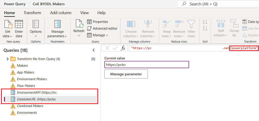This screenshot has width=259, height=121.
Task: Open the Add column tab
Action: coord(61,13)
